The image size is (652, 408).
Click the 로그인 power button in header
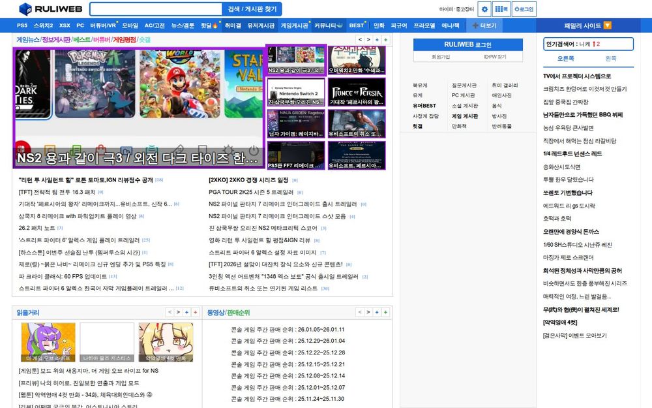[x=524, y=9]
